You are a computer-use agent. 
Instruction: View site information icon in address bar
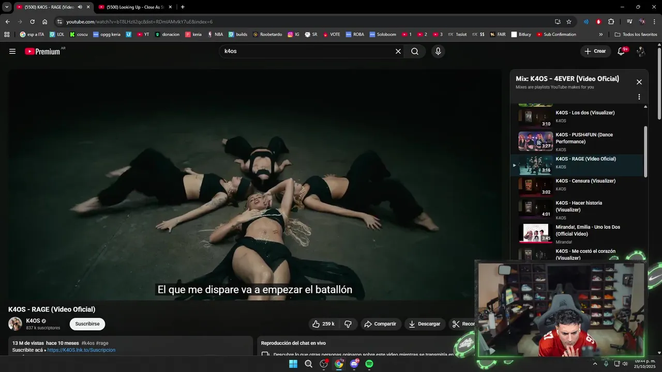pyautogui.click(x=59, y=22)
